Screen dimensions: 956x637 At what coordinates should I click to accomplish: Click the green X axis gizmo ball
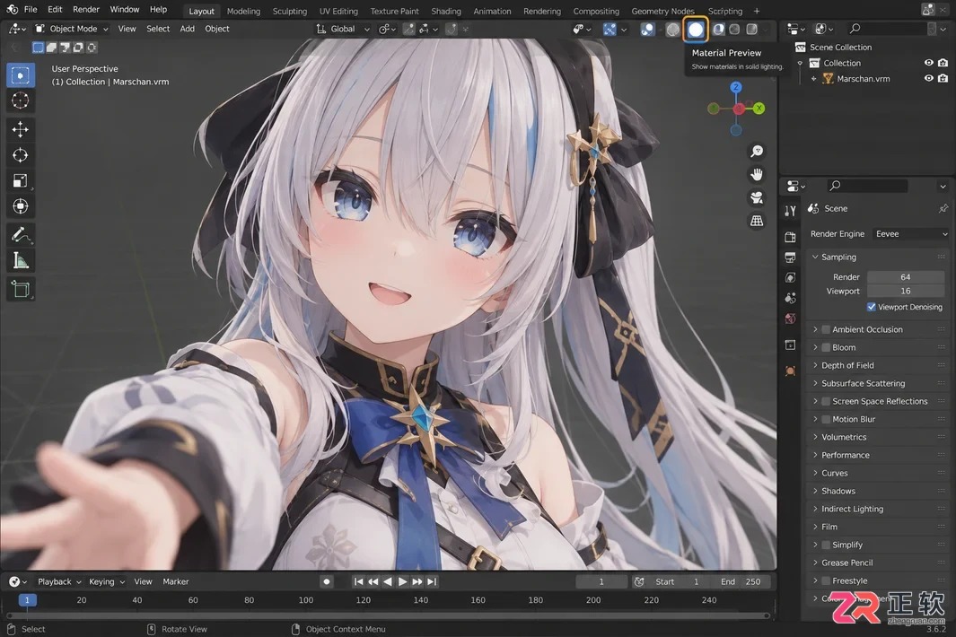click(x=759, y=109)
